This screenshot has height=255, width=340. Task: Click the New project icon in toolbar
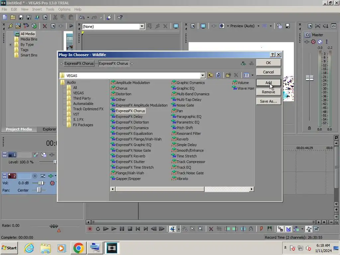[x=5, y=17]
